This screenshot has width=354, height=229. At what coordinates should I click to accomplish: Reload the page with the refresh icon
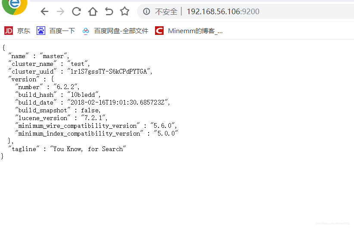[x=76, y=11]
